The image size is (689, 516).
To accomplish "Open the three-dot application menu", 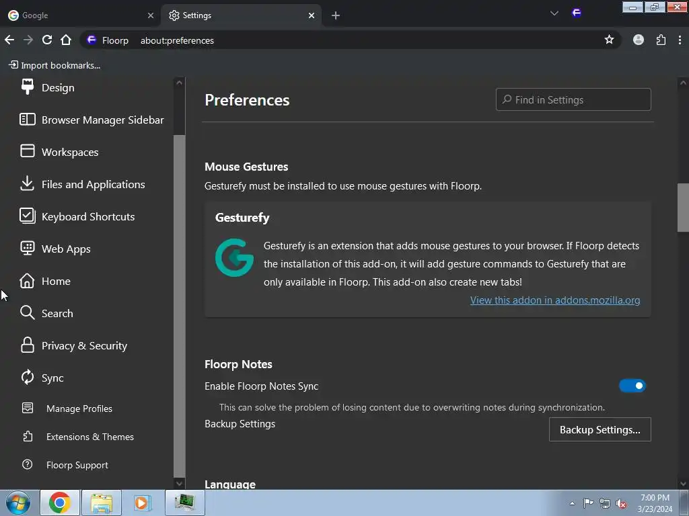I will pyautogui.click(x=680, y=40).
